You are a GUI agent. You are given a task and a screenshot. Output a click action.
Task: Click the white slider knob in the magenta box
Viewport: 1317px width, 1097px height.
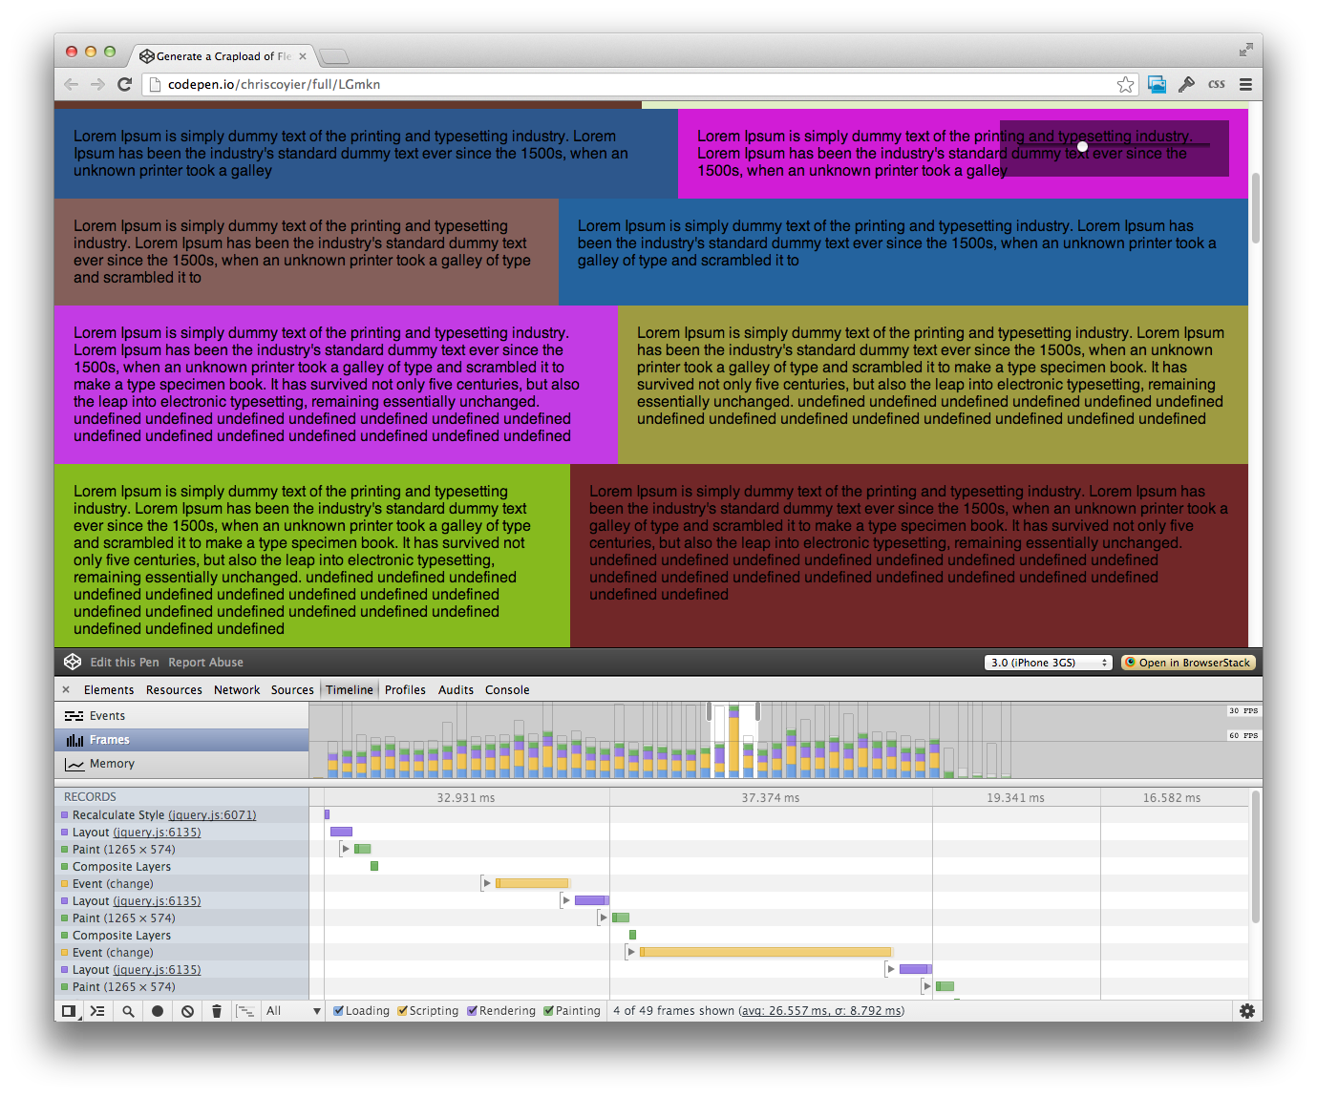[x=1082, y=146]
